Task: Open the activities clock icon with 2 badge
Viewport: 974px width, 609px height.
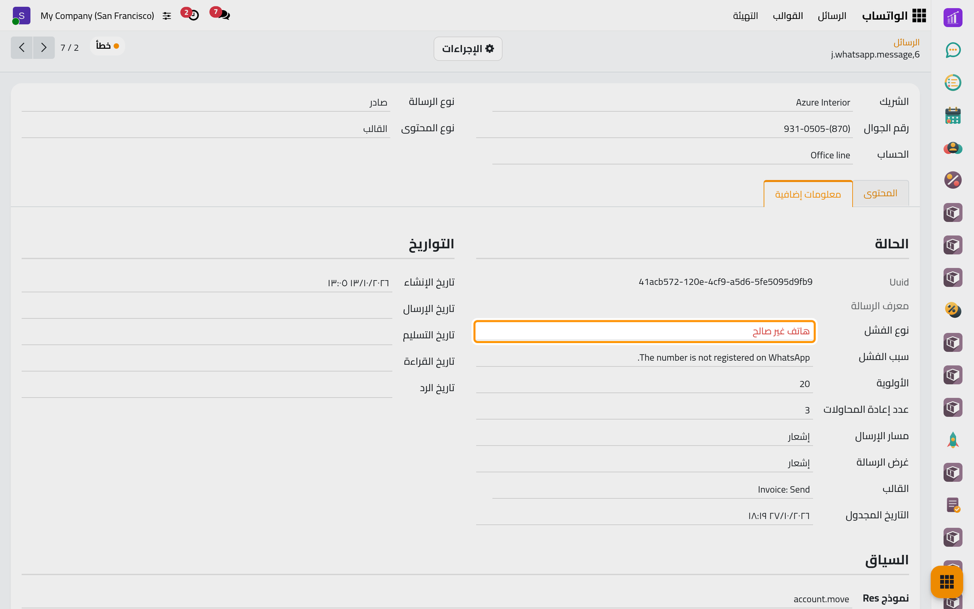Action: pyautogui.click(x=190, y=14)
